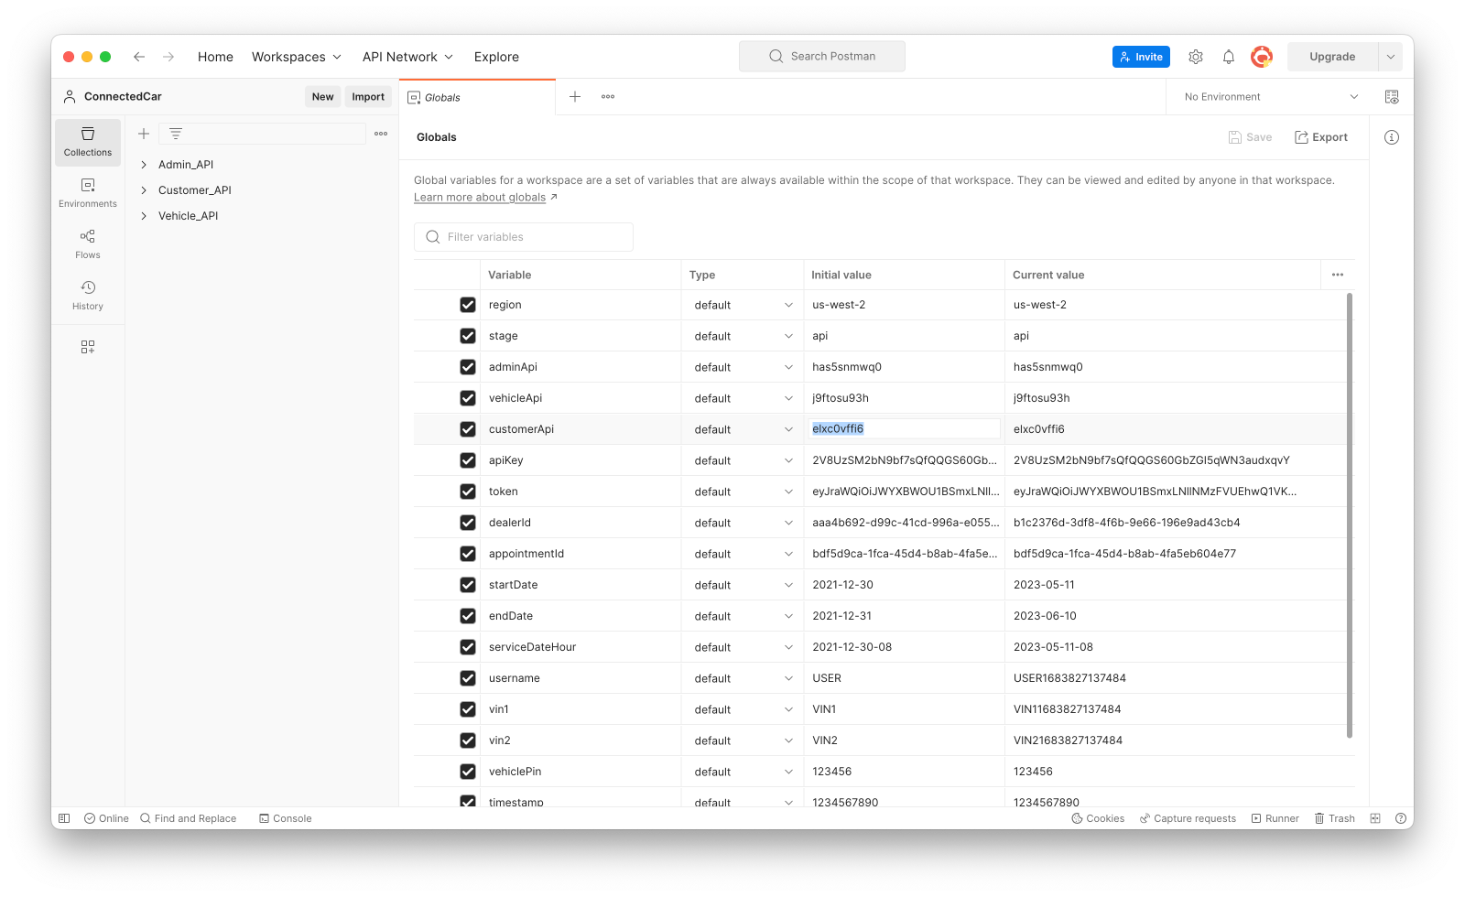Uncheck the stage variable checkbox
This screenshot has height=897, width=1465.
468,336
